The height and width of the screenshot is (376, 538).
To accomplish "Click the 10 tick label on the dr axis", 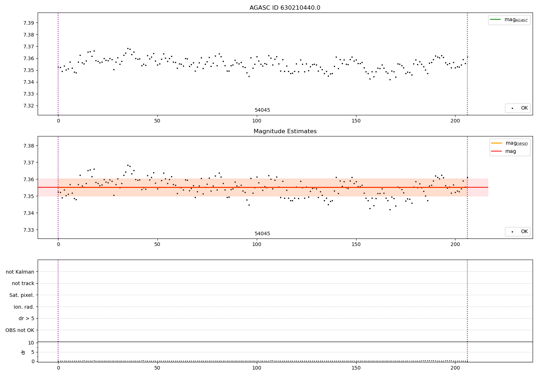I will coord(31,343).
